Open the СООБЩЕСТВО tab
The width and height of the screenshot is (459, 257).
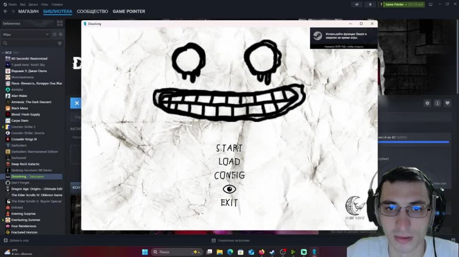92,11
